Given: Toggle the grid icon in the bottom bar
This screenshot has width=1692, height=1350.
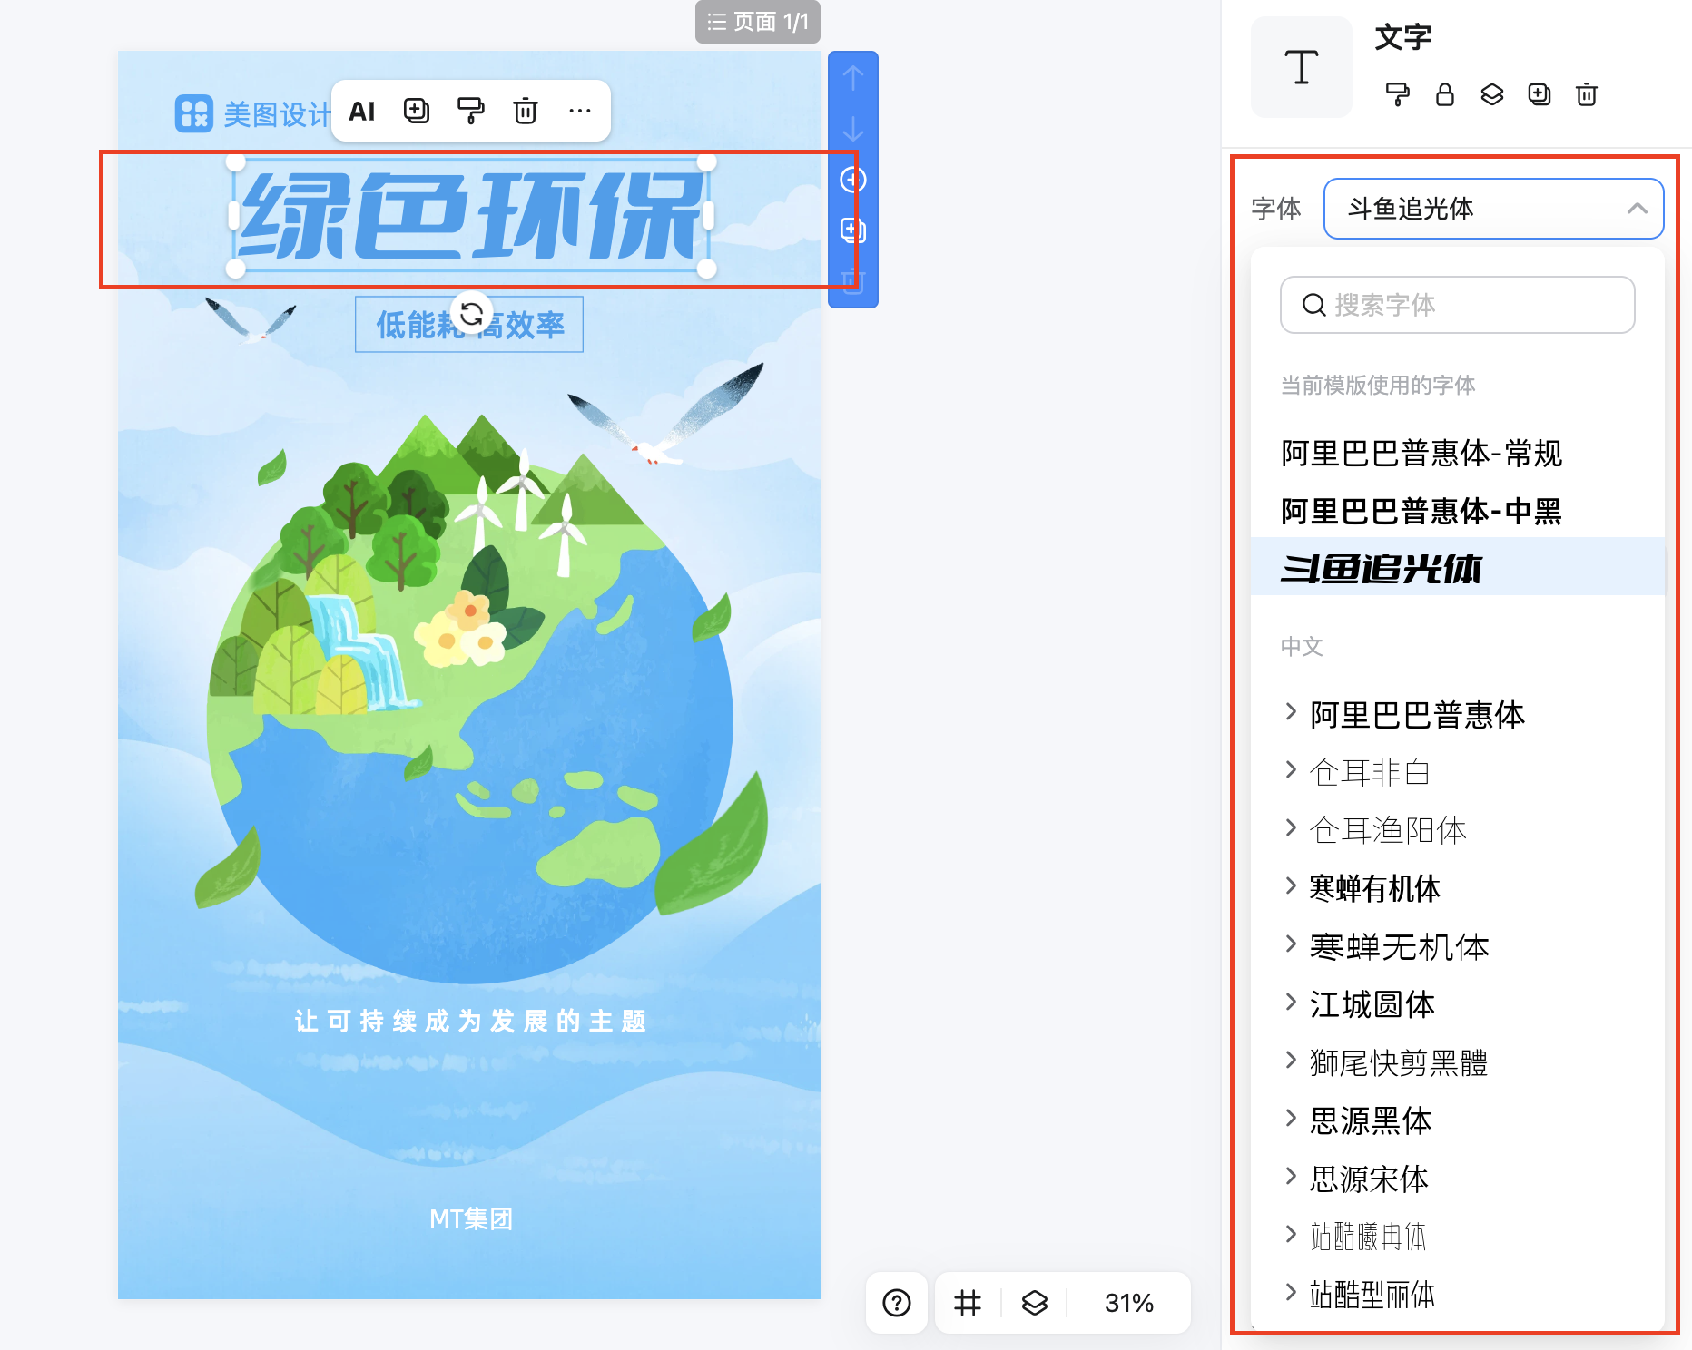Looking at the screenshot, I should click(x=967, y=1304).
